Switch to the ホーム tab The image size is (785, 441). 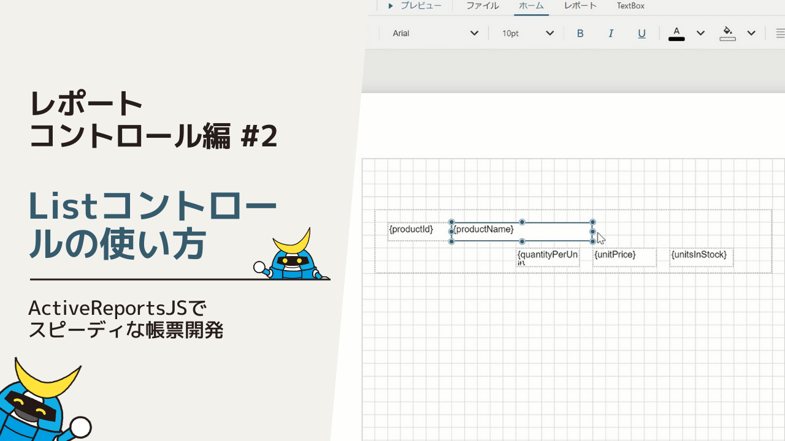coord(531,6)
